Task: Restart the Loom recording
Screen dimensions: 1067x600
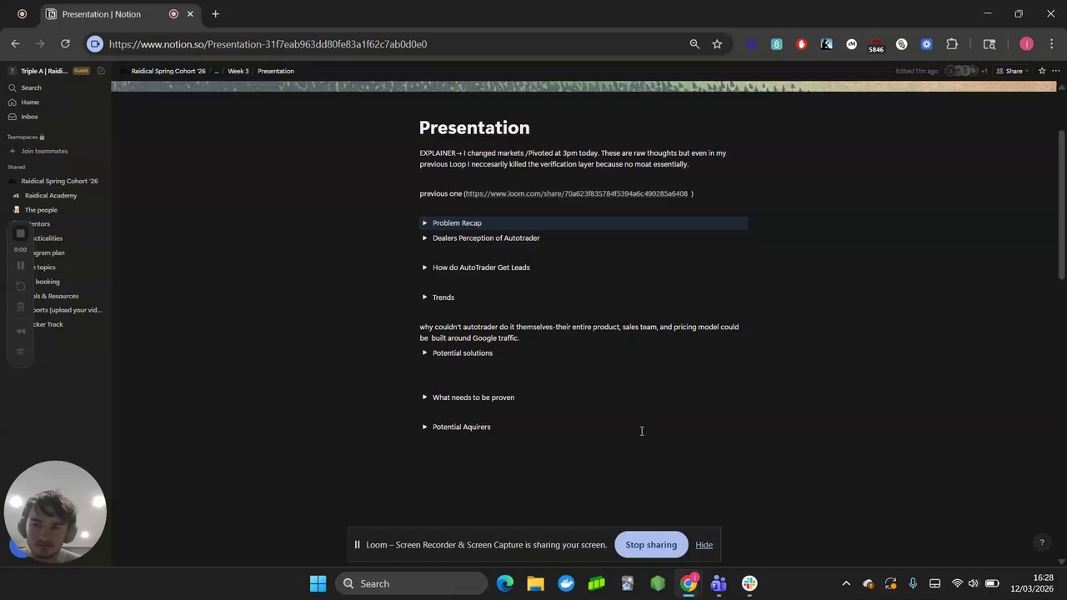Action: 21,287
